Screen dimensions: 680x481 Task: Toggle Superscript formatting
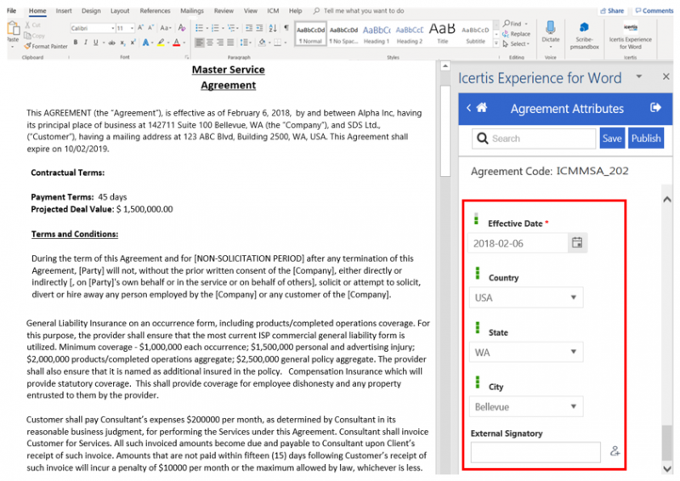tap(133, 42)
